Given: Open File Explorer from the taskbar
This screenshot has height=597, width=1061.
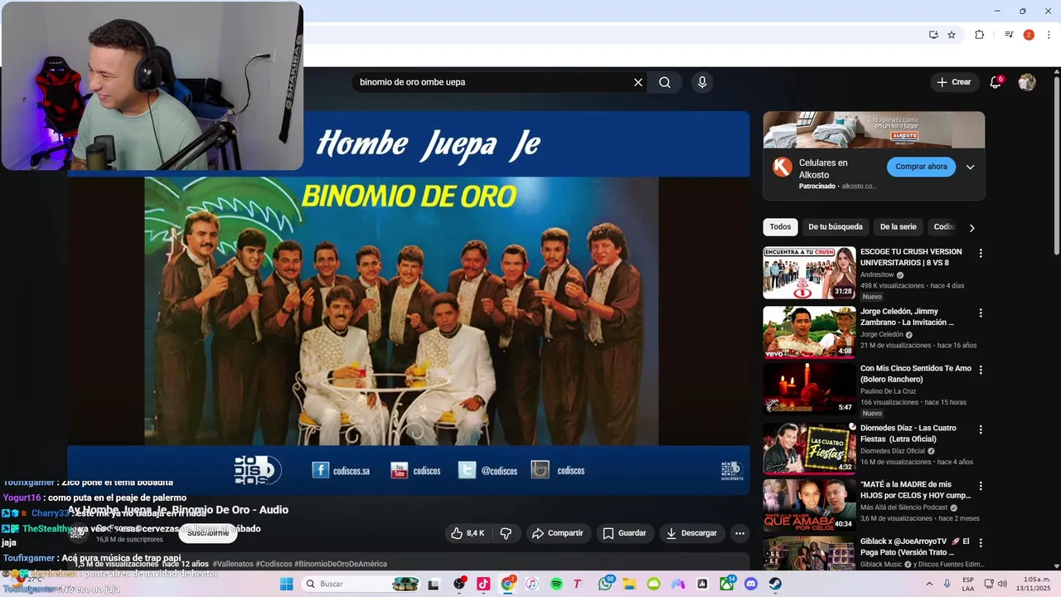Looking at the screenshot, I should click(629, 584).
